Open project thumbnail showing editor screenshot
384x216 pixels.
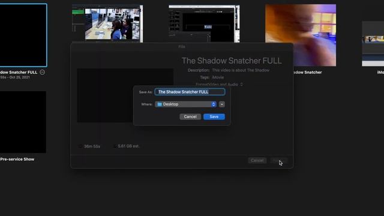point(204,24)
